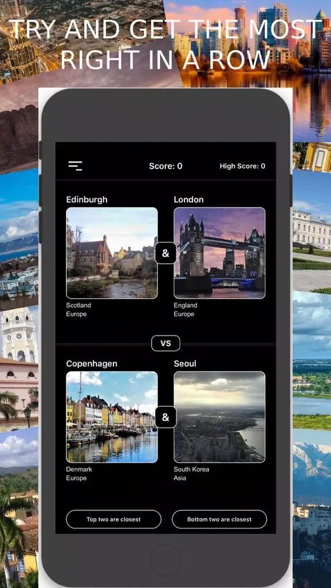The height and width of the screenshot is (588, 331).
Task: Click the 'England' country label
Action: point(185,305)
